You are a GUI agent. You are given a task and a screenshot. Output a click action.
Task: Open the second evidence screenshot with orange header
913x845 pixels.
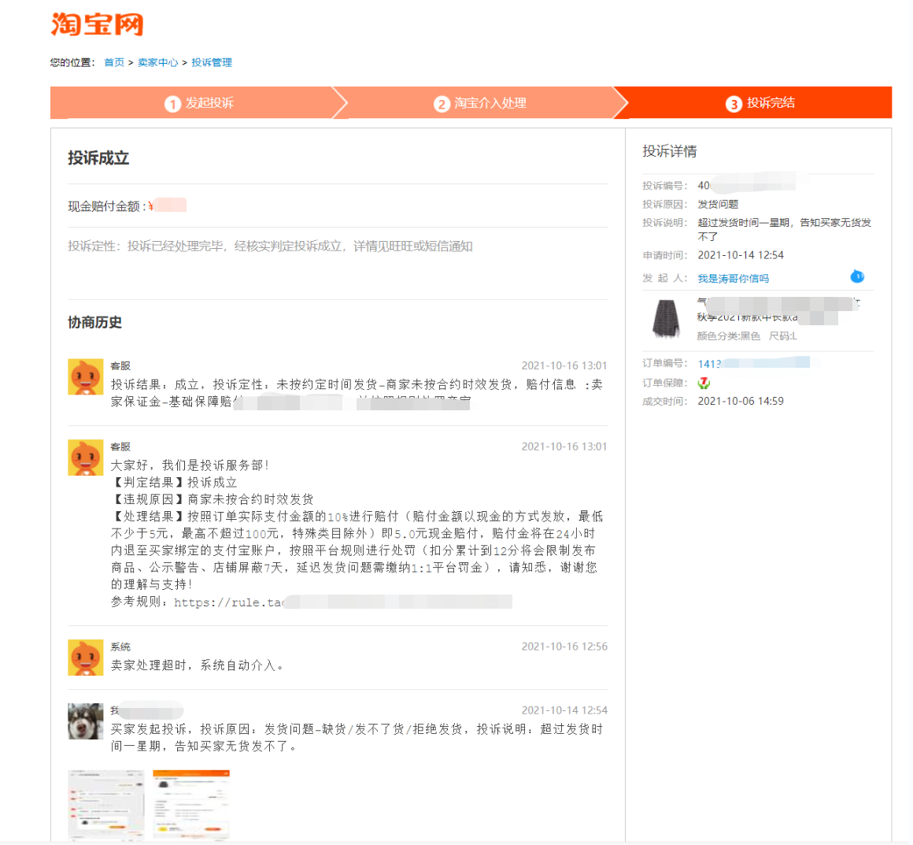coord(191,805)
